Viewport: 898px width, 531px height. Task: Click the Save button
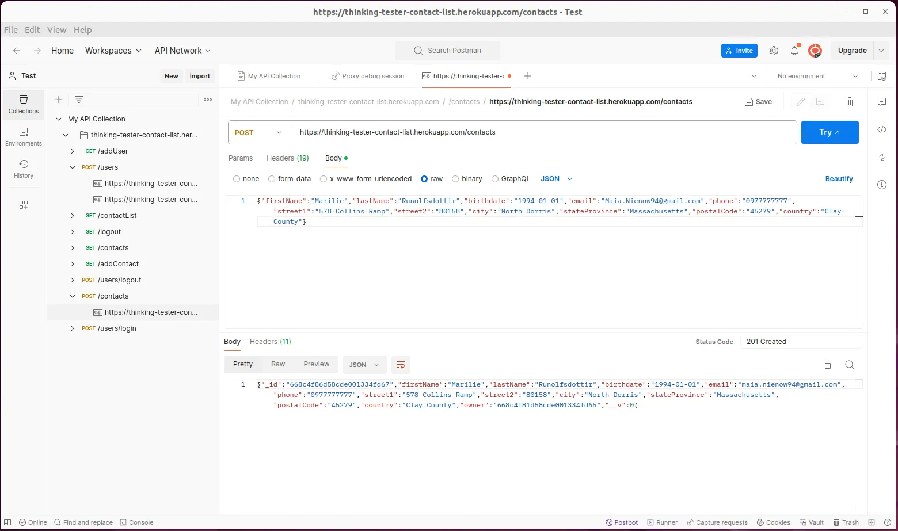758,102
